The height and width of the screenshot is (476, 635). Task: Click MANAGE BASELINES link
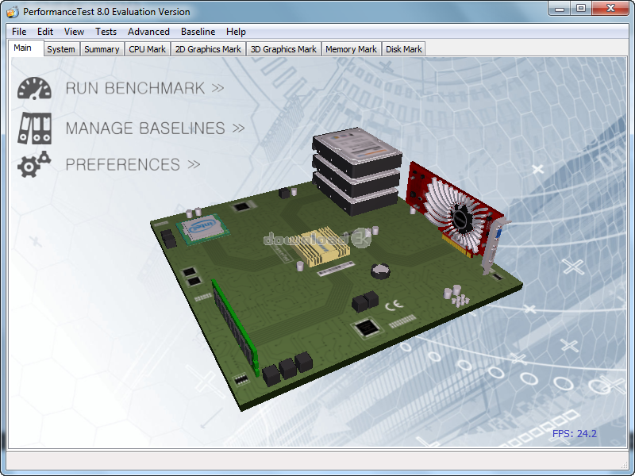[x=155, y=129]
